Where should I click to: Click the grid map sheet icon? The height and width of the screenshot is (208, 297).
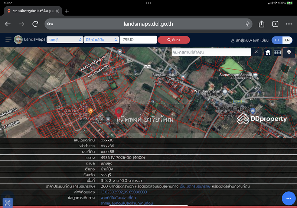(x=277, y=52)
